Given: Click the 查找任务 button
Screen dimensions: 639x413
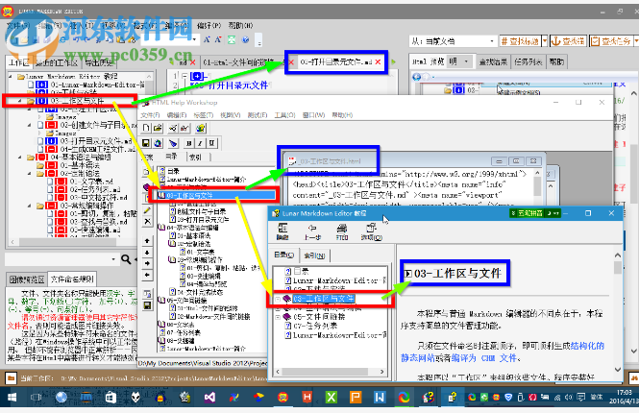Looking at the screenshot, I should (611, 41).
